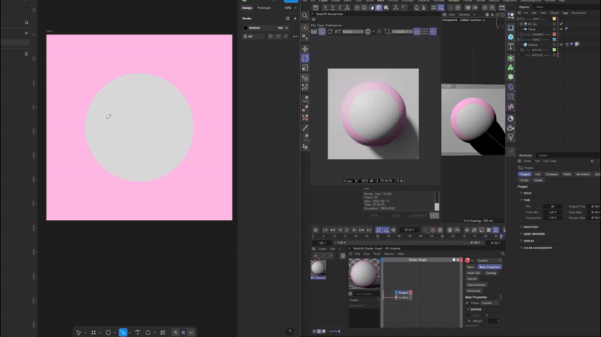Select the Figma Frame tool

[93, 332]
